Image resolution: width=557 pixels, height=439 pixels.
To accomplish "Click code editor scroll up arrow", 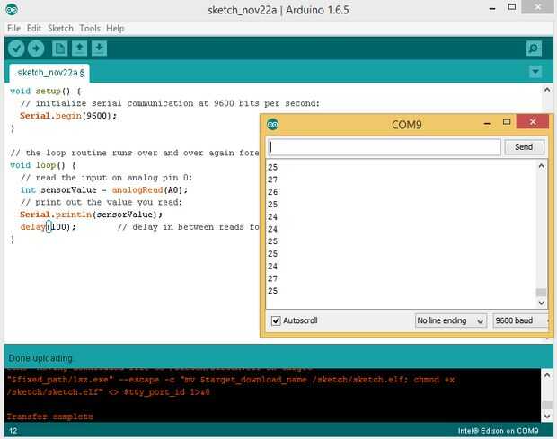I will pos(547,90).
